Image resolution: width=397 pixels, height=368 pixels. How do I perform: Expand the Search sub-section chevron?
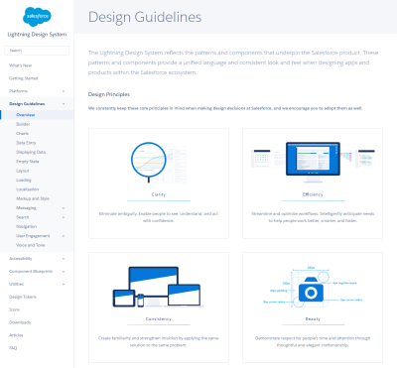click(x=64, y=217)
